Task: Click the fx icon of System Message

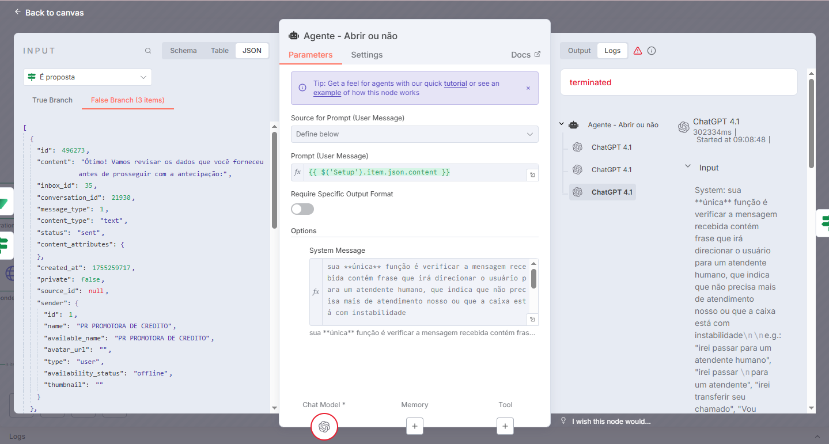Action: tap(316, 292)
